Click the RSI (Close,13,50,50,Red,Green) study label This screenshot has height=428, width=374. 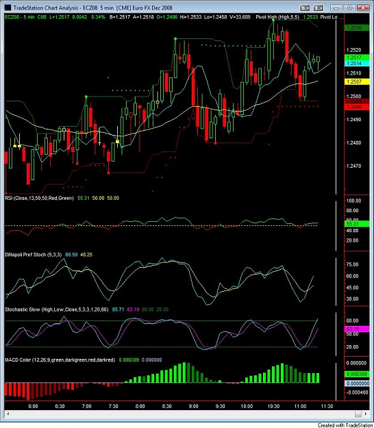tap(39, 198)
